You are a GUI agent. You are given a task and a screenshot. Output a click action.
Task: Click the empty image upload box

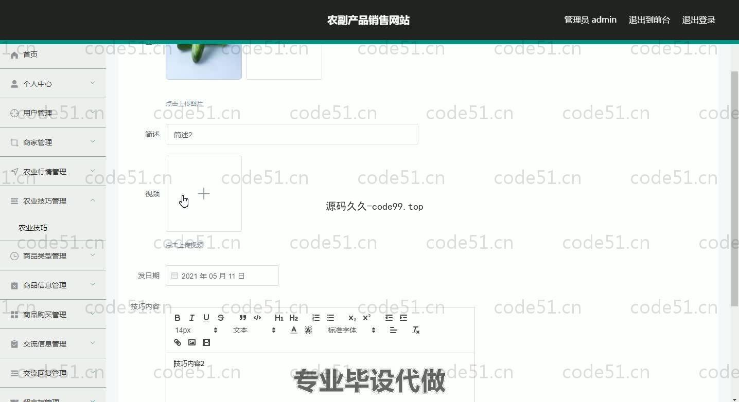284,62
